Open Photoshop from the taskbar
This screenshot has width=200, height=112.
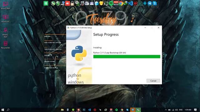pyautogui.click(x=84, y=110)
